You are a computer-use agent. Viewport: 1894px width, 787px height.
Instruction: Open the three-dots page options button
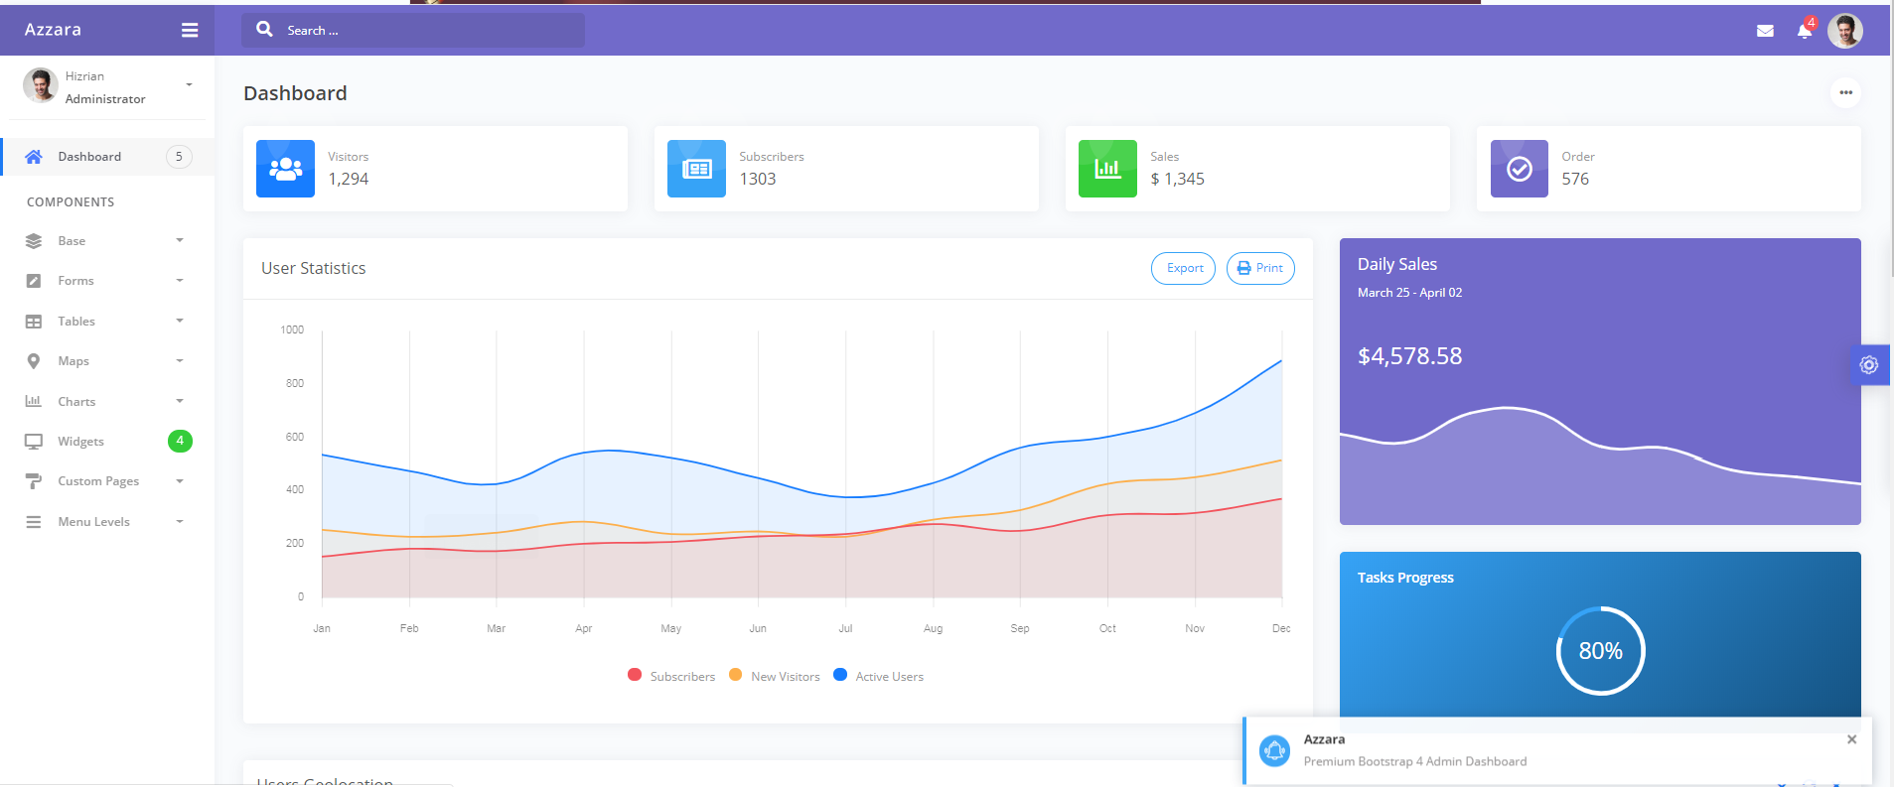click(x=1845, y=92)
